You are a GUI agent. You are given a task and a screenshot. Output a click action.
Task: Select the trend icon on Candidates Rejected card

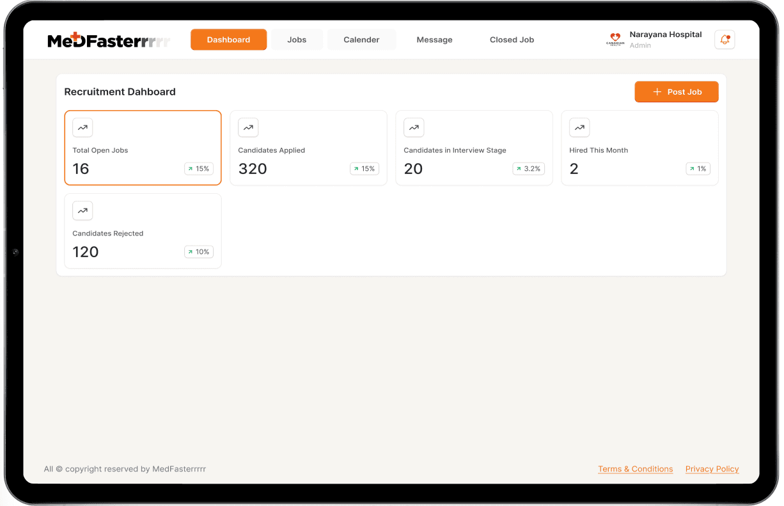82,210
